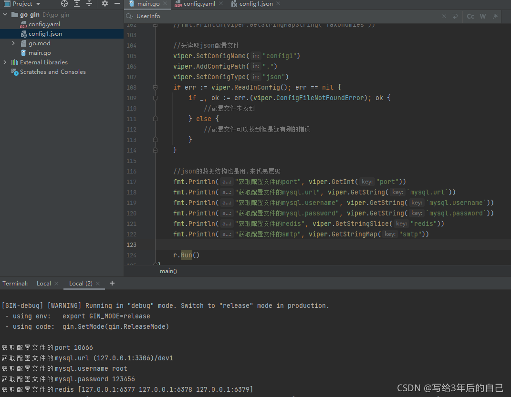Expand all items using Project toolbar icon
The image size is (511, 397).
point(77,4)
